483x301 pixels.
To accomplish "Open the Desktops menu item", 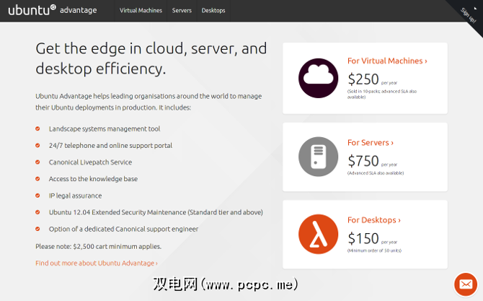I will click(213, 11).
